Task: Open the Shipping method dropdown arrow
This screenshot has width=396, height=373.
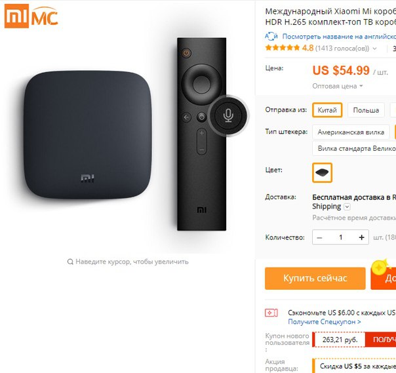Action: [347, 207]
